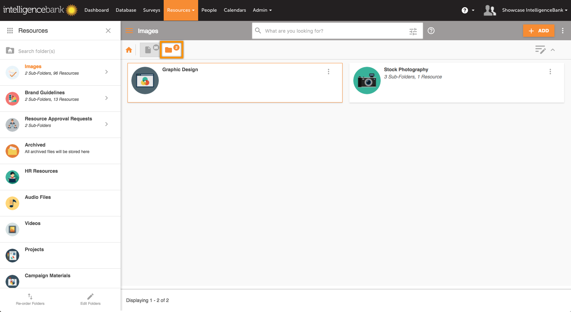
Task: Open Stock Photography card options menu
Action: [x=550, y=72]
